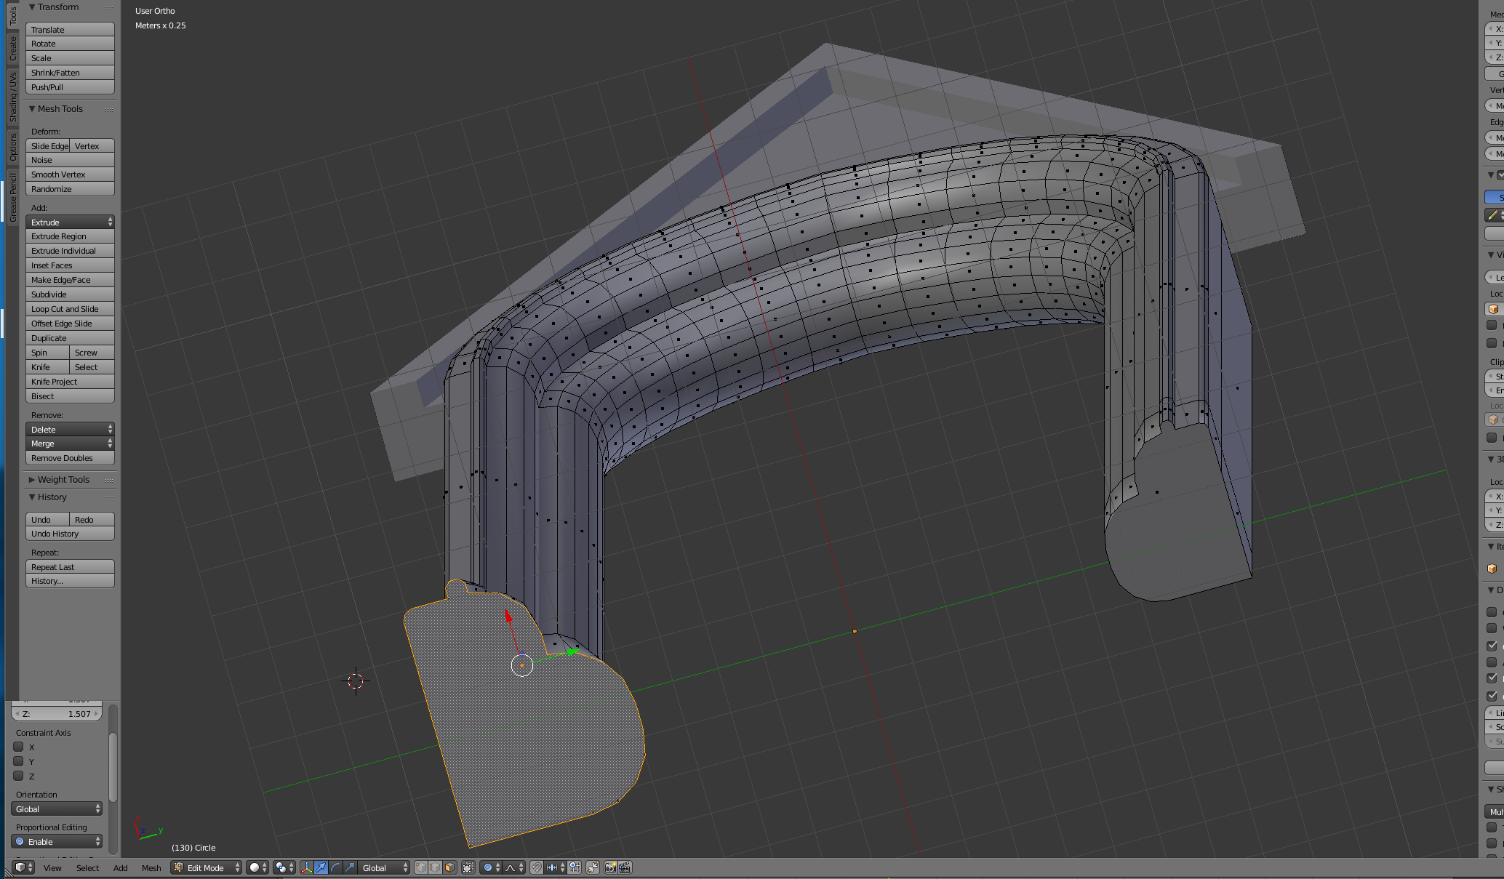Expand the Weight Tools panel
Viewport: 1504px width, 879px height.
tap(32, 479)
